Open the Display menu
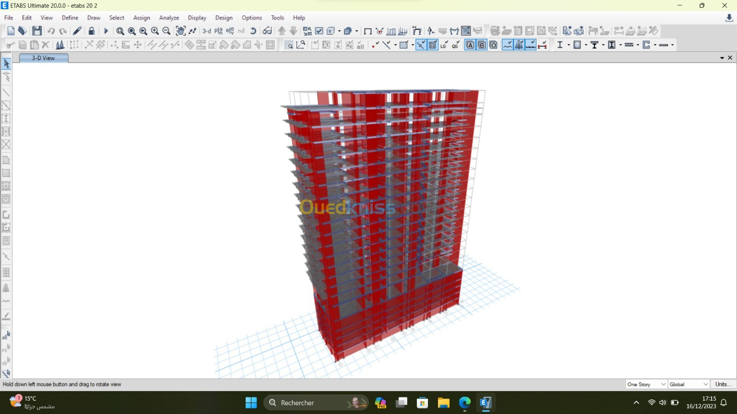This screenshot has height=414, width=737. point(197,17)
